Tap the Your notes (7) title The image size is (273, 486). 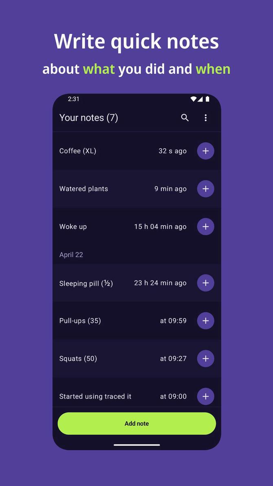[x=89, y=118]
